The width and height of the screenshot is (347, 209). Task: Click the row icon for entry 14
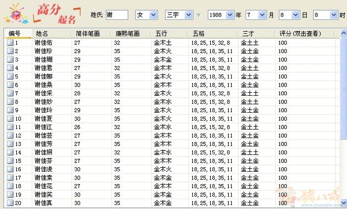click(10, 152)
